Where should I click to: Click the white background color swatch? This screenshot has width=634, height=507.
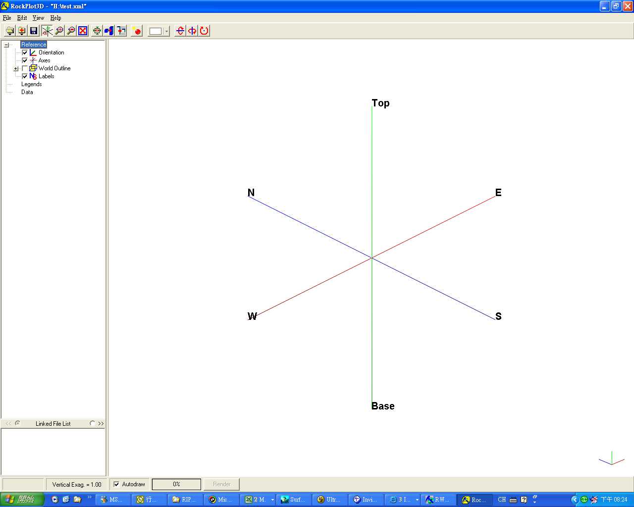[156, 31]
